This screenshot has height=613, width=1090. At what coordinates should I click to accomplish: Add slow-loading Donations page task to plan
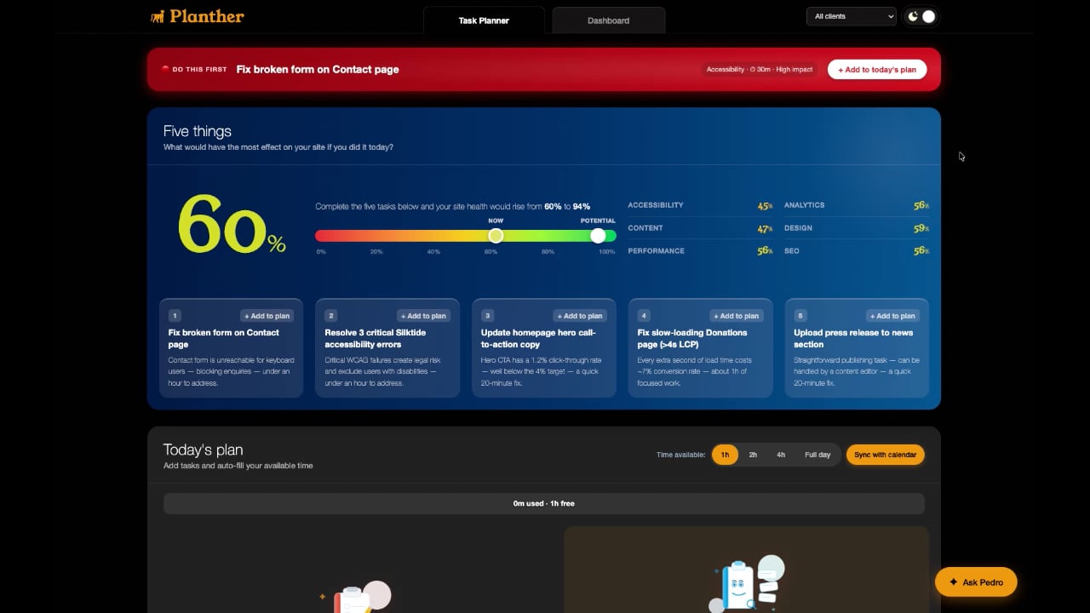click(x=736, y=316)
